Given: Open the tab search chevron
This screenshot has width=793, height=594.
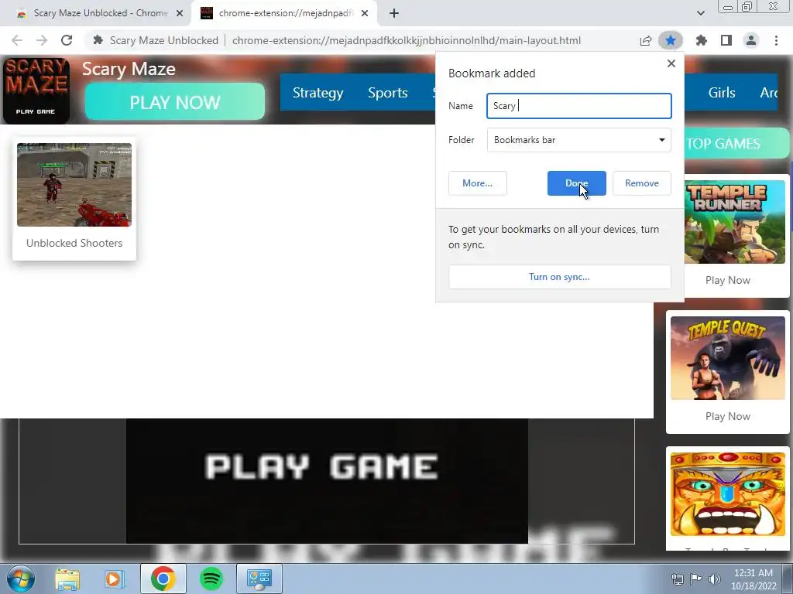Looking at the screenshot, I should tap(701, 13).
